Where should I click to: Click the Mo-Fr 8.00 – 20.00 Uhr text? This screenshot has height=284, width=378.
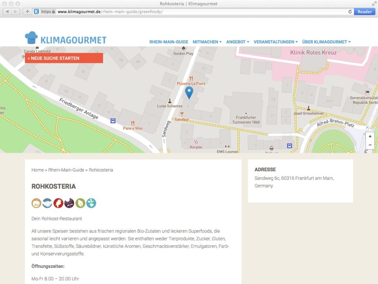(55, 278)
